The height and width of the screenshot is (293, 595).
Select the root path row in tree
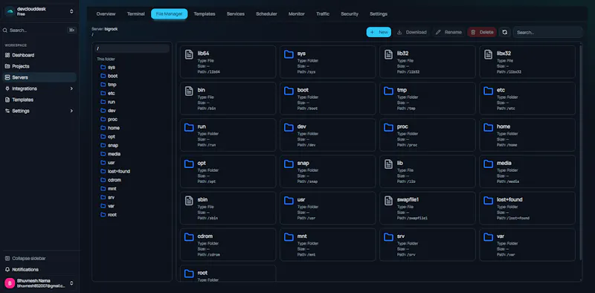(132, 48)
